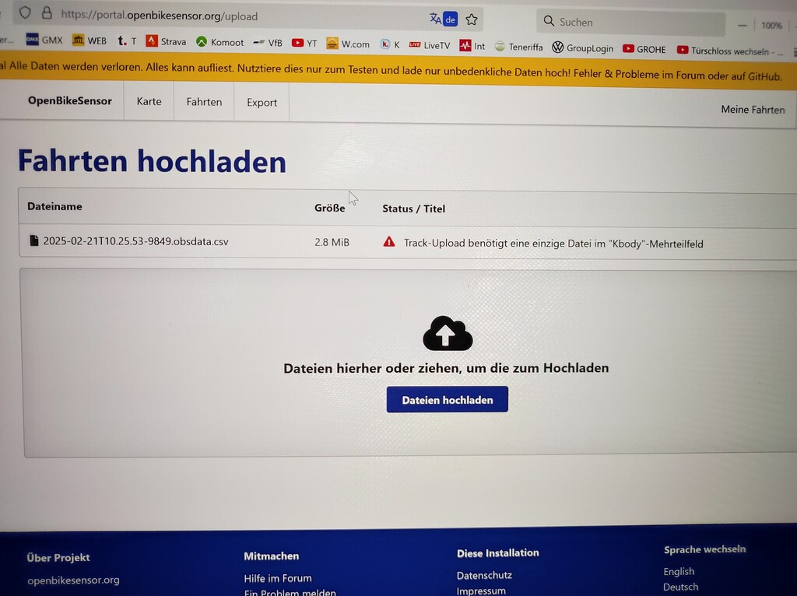Open the Impressum link

point(481,591)
